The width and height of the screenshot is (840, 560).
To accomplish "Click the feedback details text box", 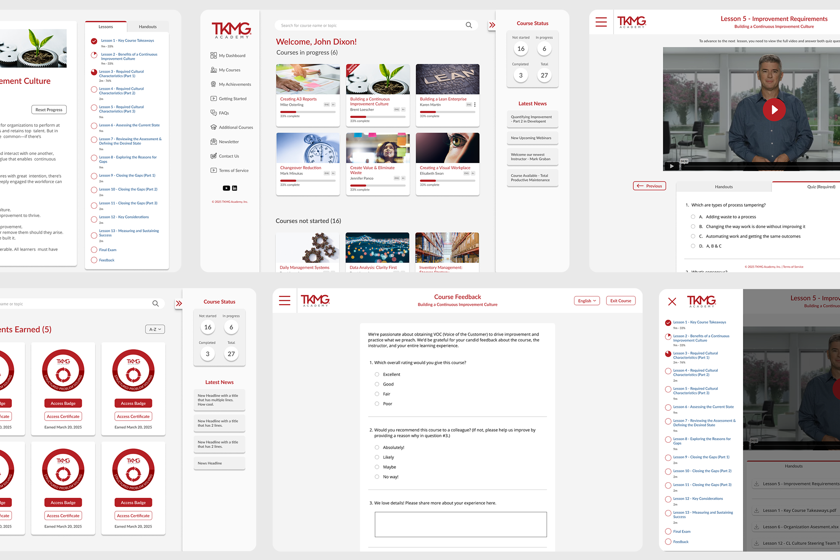I will [x=460, y=524].
